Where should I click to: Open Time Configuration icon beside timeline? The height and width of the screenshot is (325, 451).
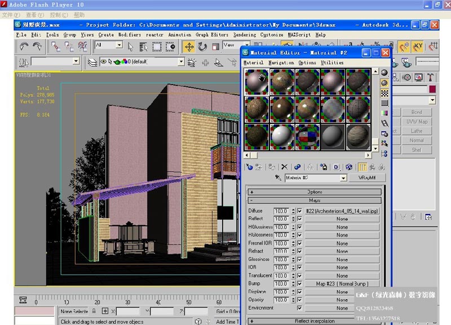23,300
